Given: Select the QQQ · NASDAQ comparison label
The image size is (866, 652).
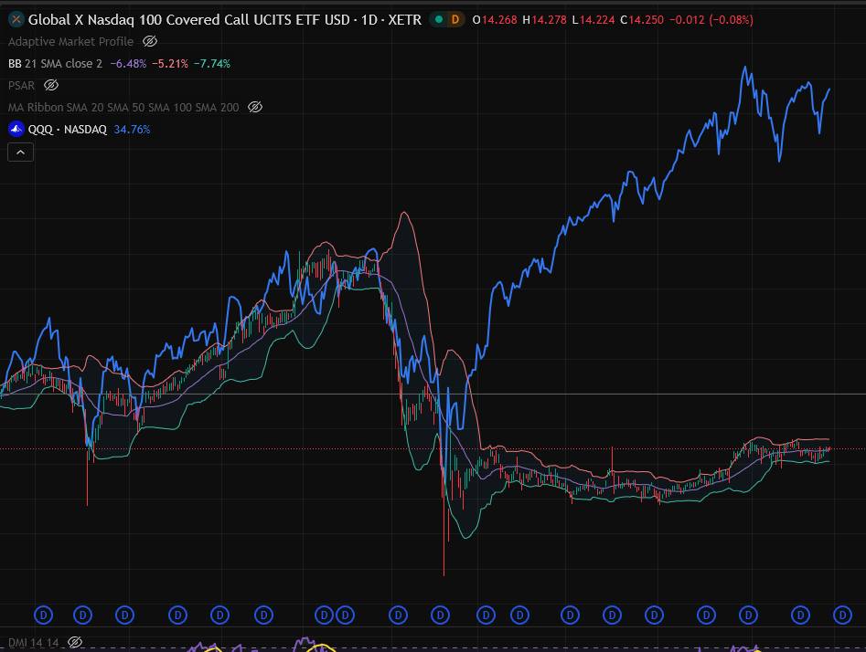Looking at the screenshot, I should point(68,129).
